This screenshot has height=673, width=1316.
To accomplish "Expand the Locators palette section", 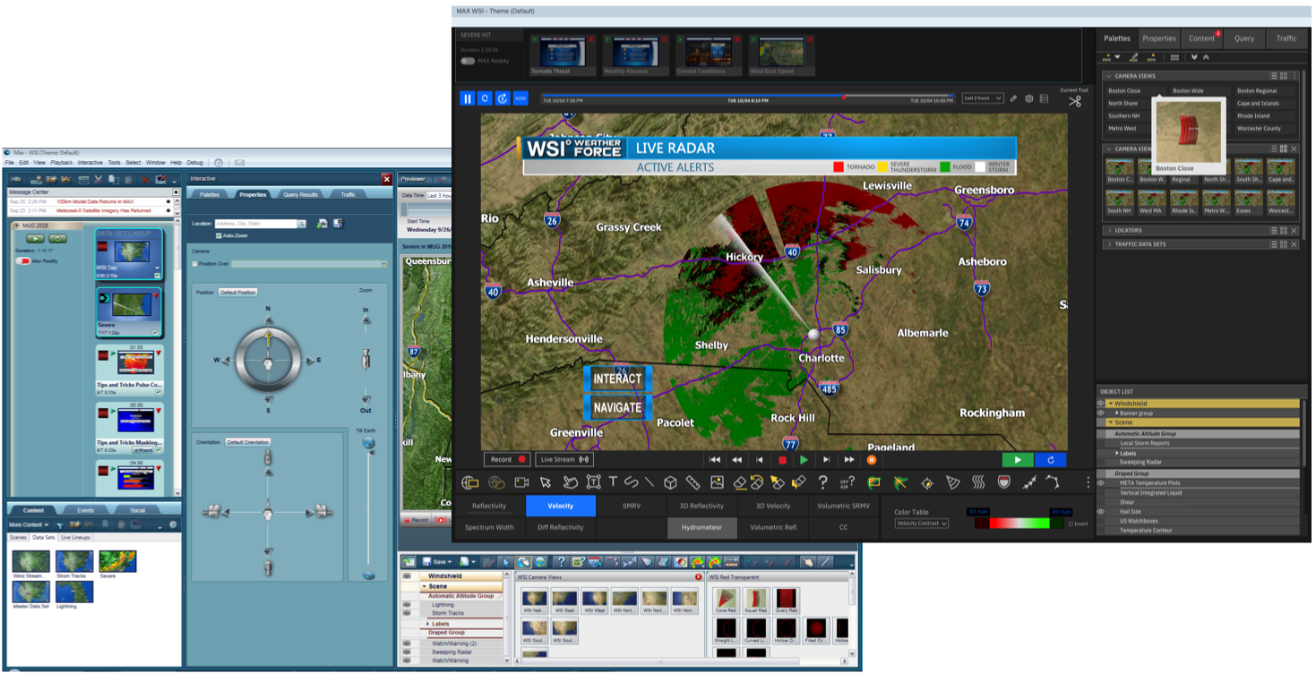I will [1109, 230].
